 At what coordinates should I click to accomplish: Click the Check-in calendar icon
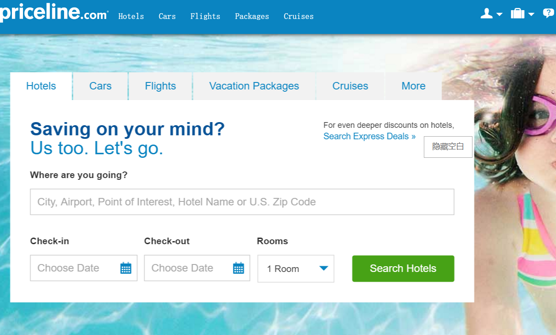pos(126,268)
